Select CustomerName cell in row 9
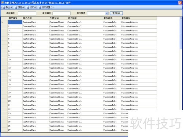This screenshot has width=183, height=137. click(x=36, y=55)
